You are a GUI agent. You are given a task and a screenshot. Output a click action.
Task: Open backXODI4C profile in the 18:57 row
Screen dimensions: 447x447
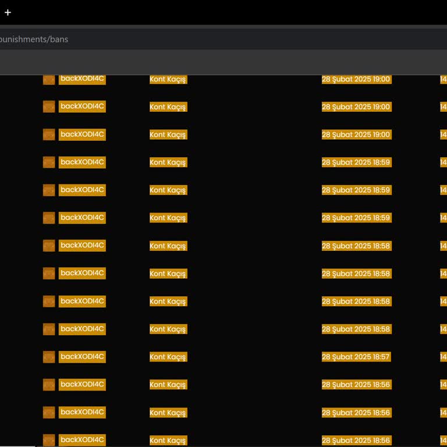click(x=82, y=357)
